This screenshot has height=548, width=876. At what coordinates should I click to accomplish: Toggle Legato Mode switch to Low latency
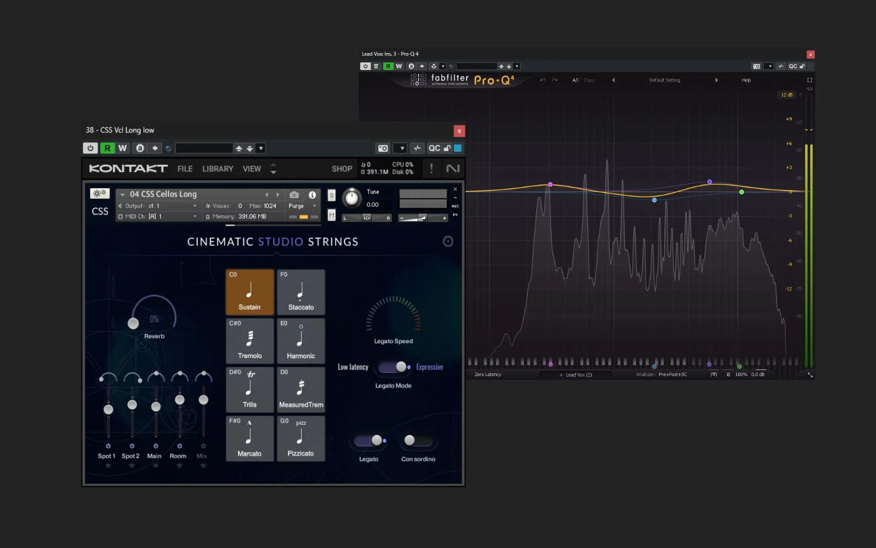[394, 367]
